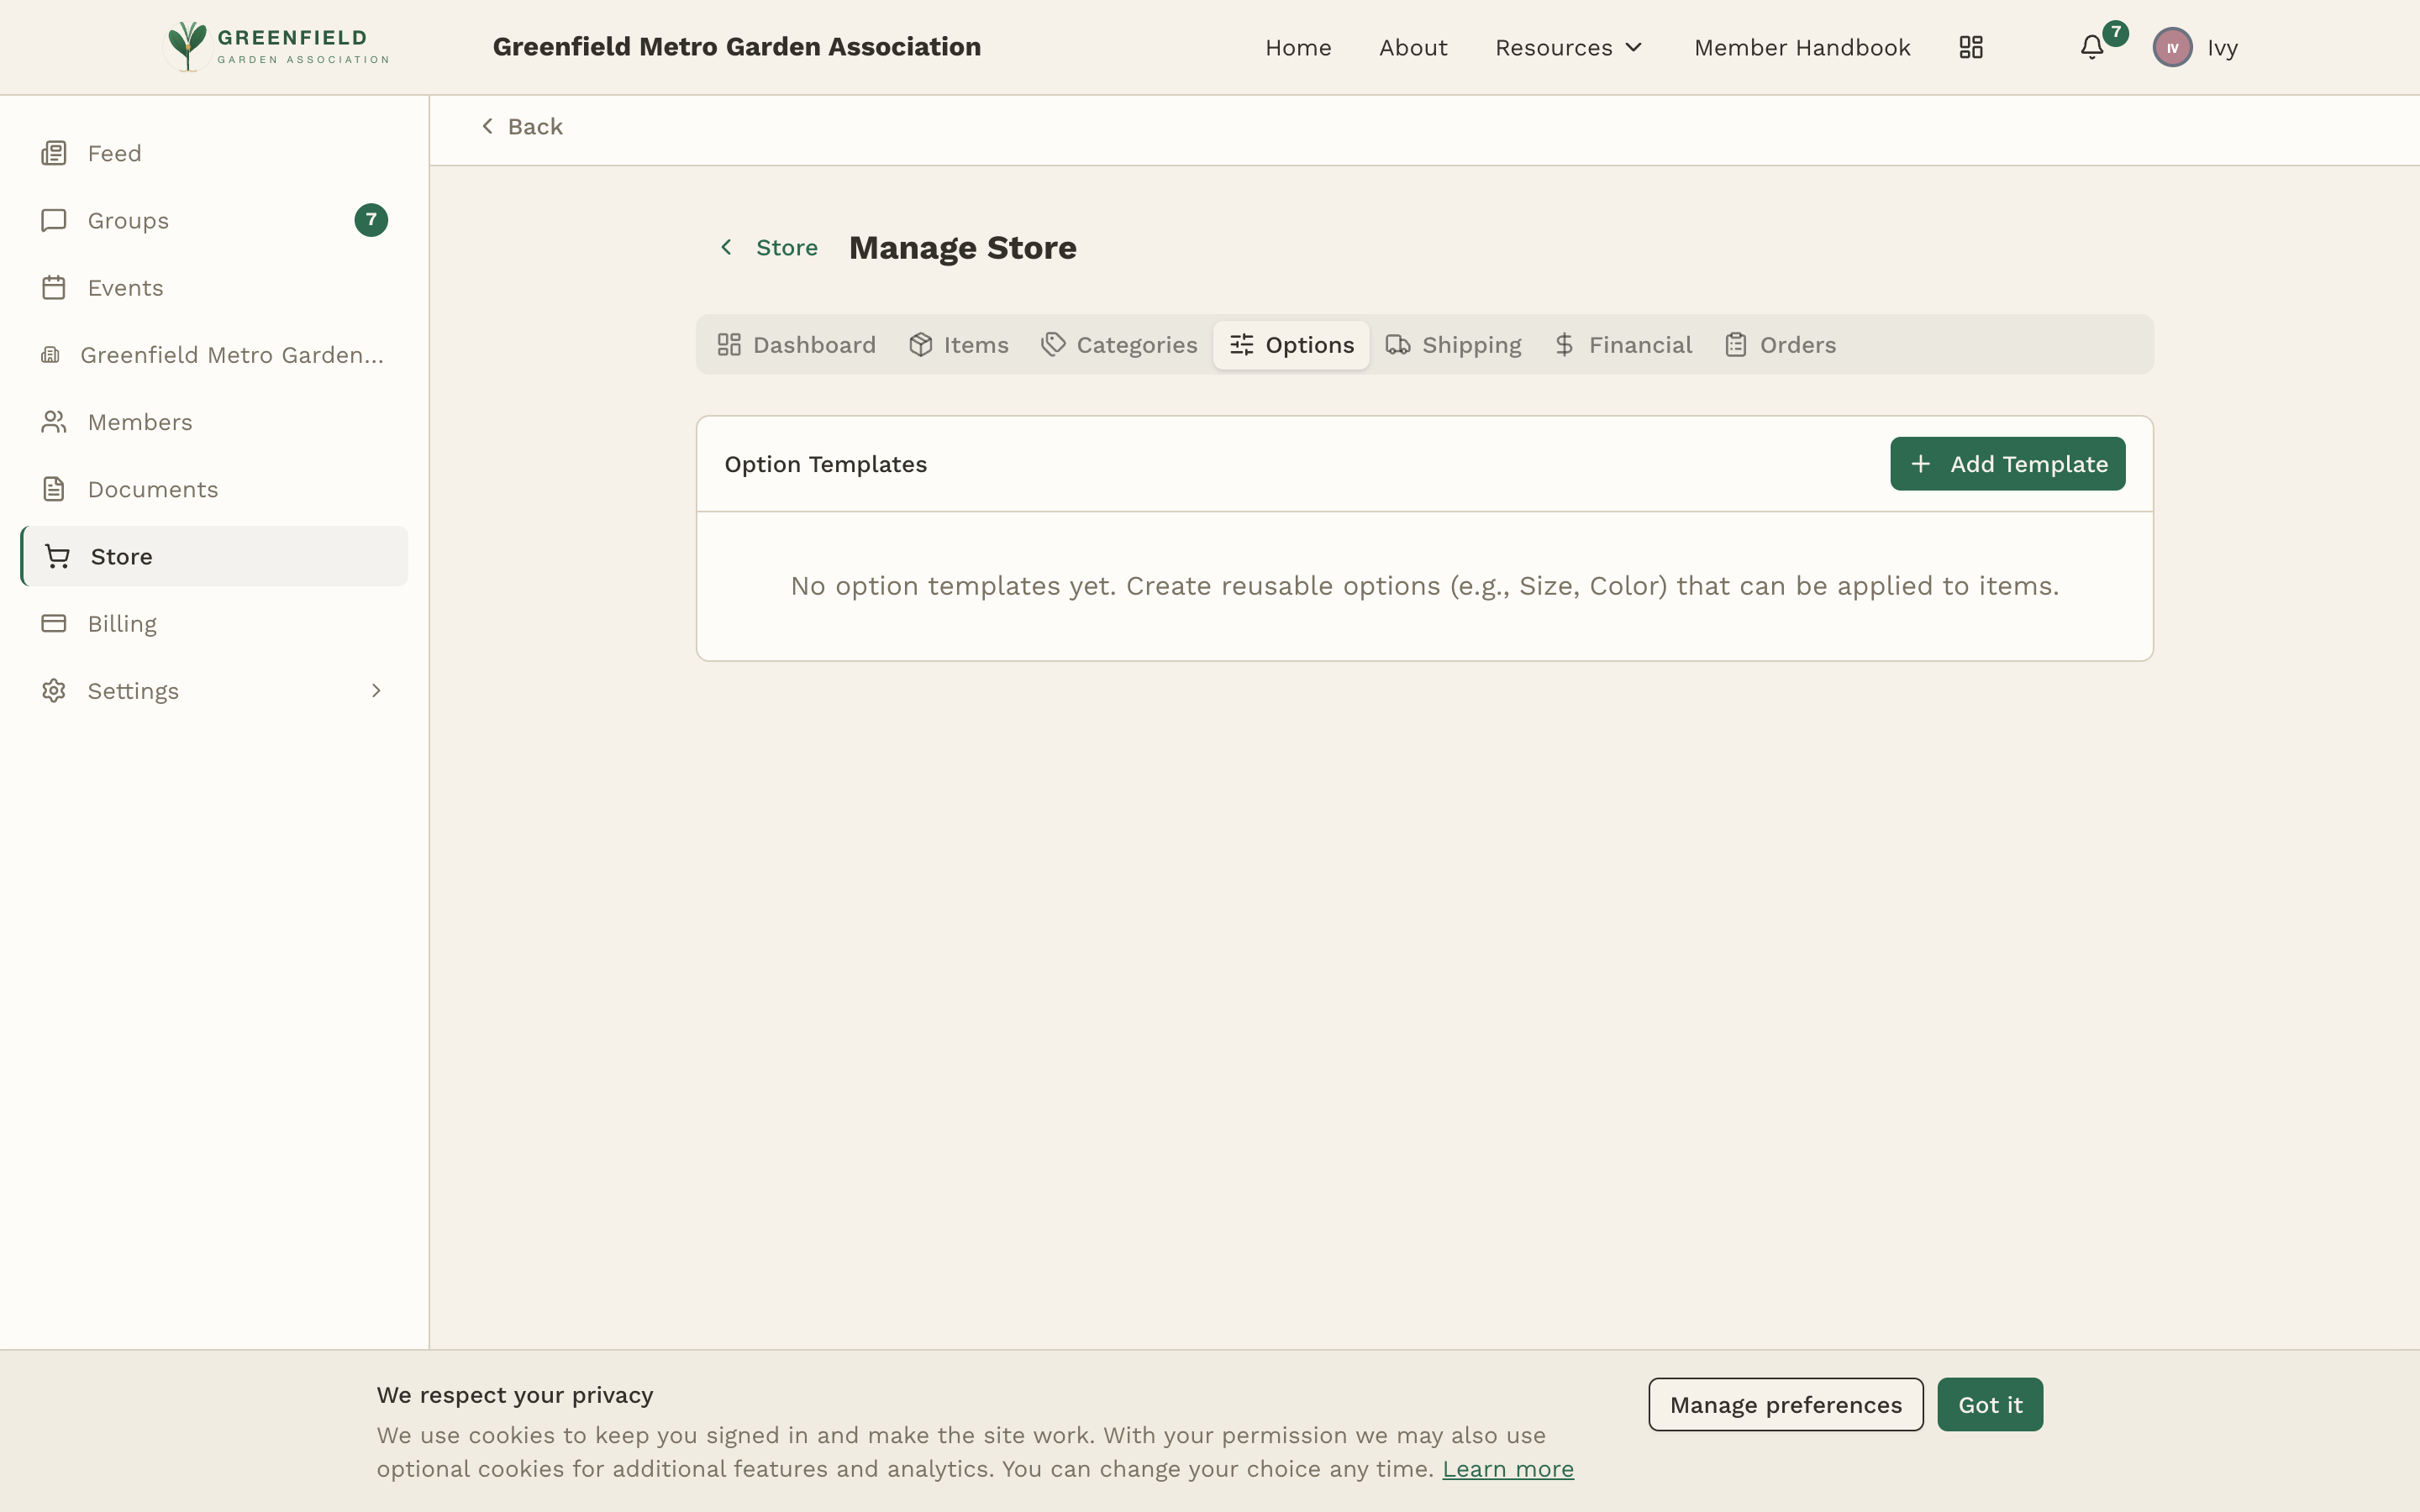Viewport: 2420px width, 1512px height.
Task: Click the Orders tab clipboard icon
Action: point(1736,345)
